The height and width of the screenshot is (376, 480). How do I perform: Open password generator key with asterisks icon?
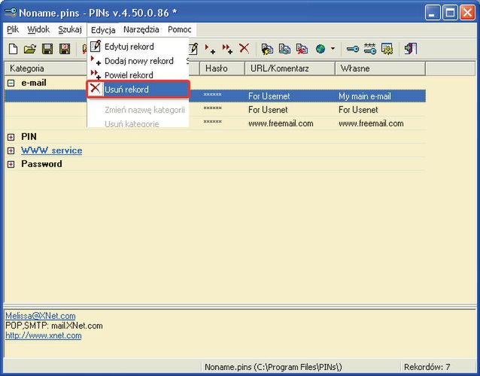click(x=370, y=49)
